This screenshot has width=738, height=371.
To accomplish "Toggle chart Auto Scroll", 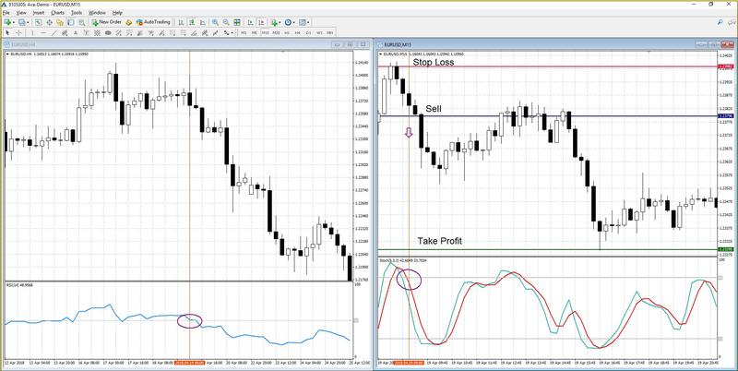I will point(250,22).
